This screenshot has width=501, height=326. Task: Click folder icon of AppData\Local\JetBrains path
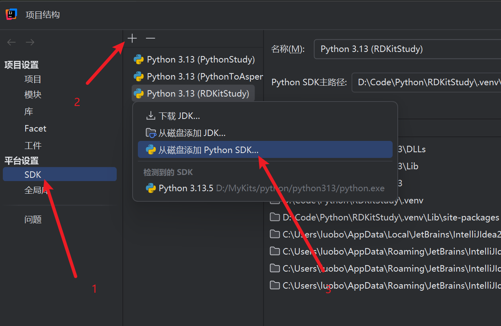coord(275,234)
